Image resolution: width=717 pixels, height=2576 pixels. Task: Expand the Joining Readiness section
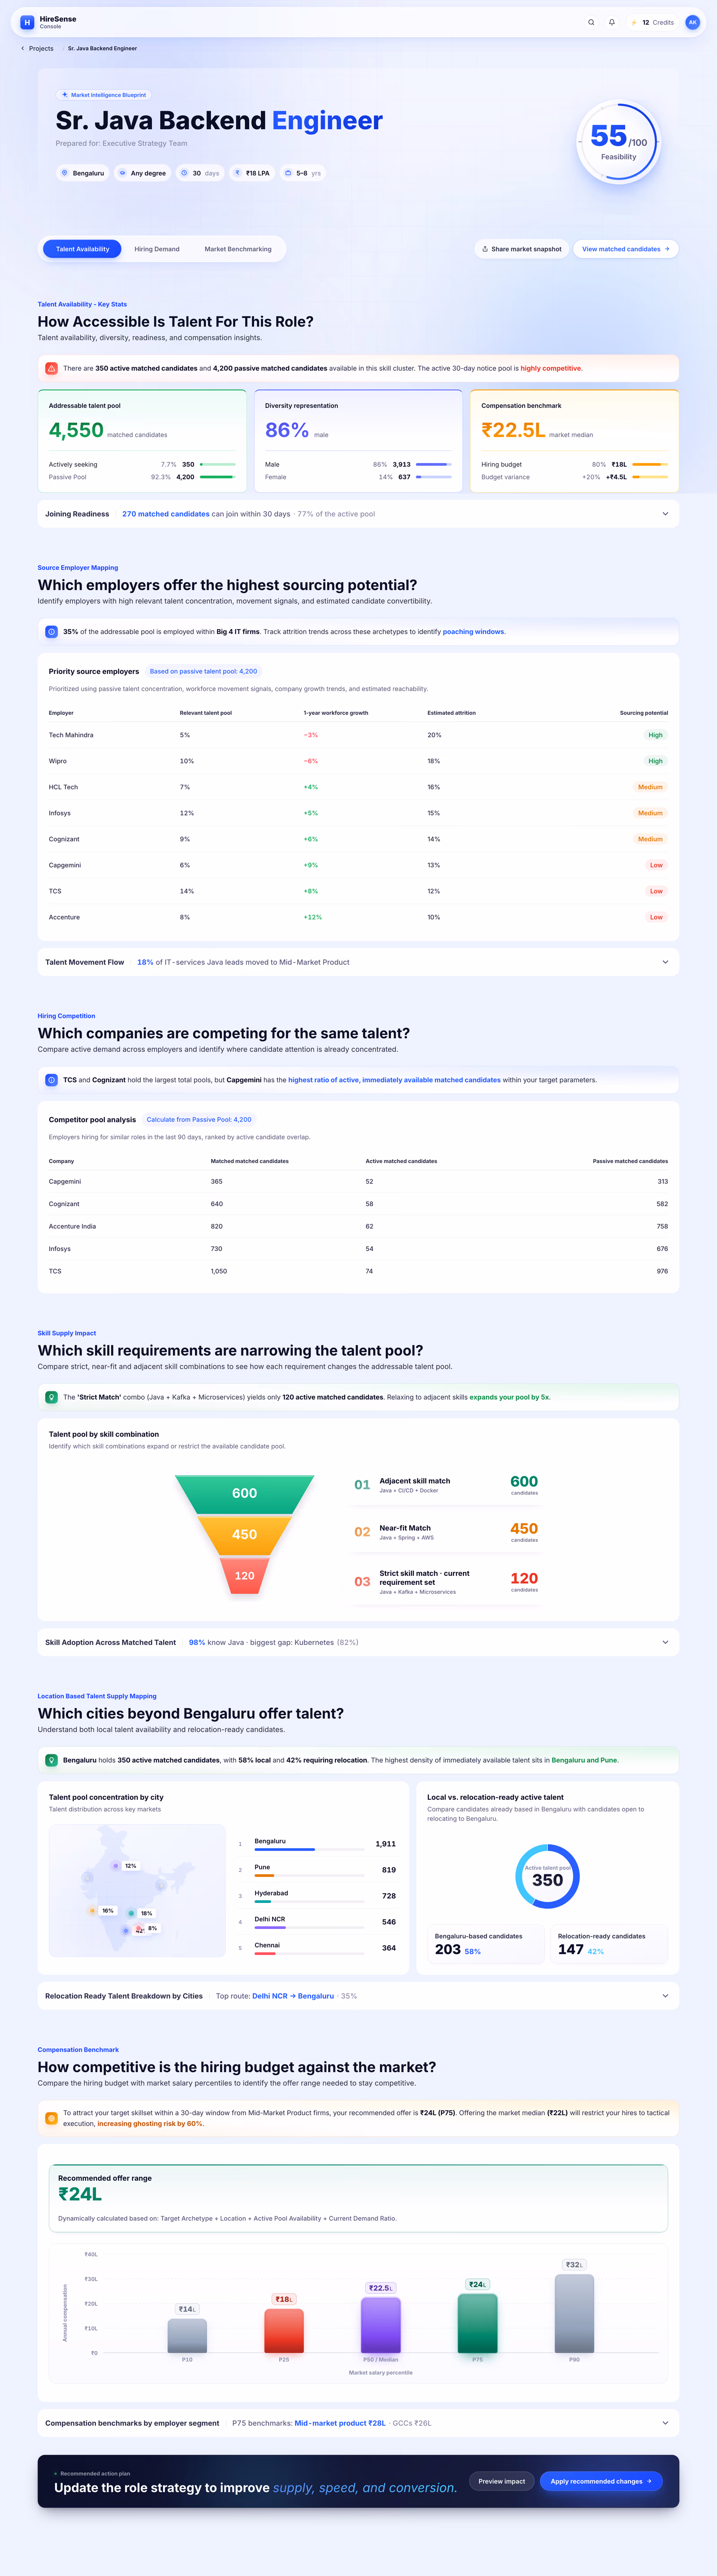tap(358, 514)
